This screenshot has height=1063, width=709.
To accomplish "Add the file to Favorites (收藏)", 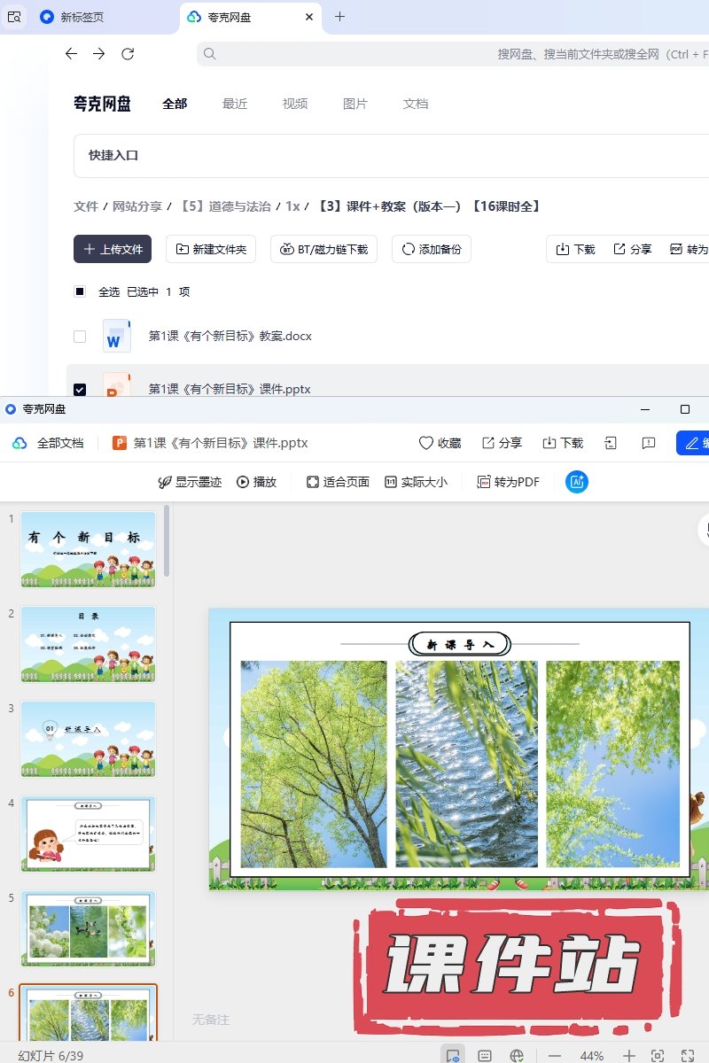I will pos(440,443).
